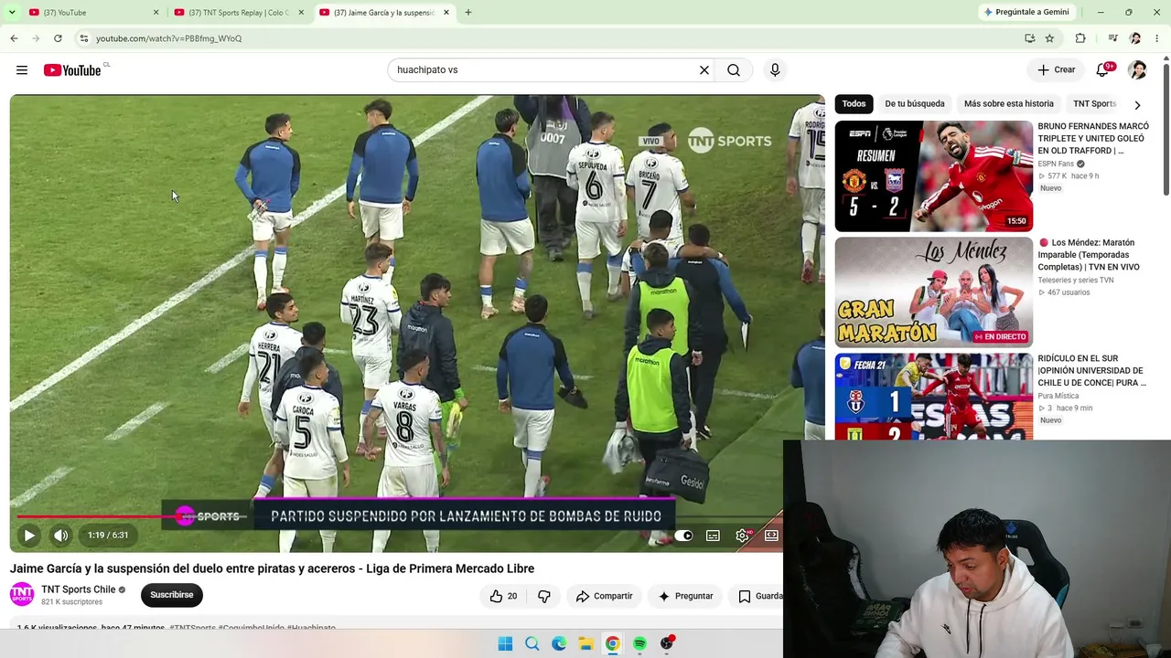The width and height of the screenshot is (1171, 658).
Task: Open the YouTube notifications bell
Action: click(x=1103, y=69)
